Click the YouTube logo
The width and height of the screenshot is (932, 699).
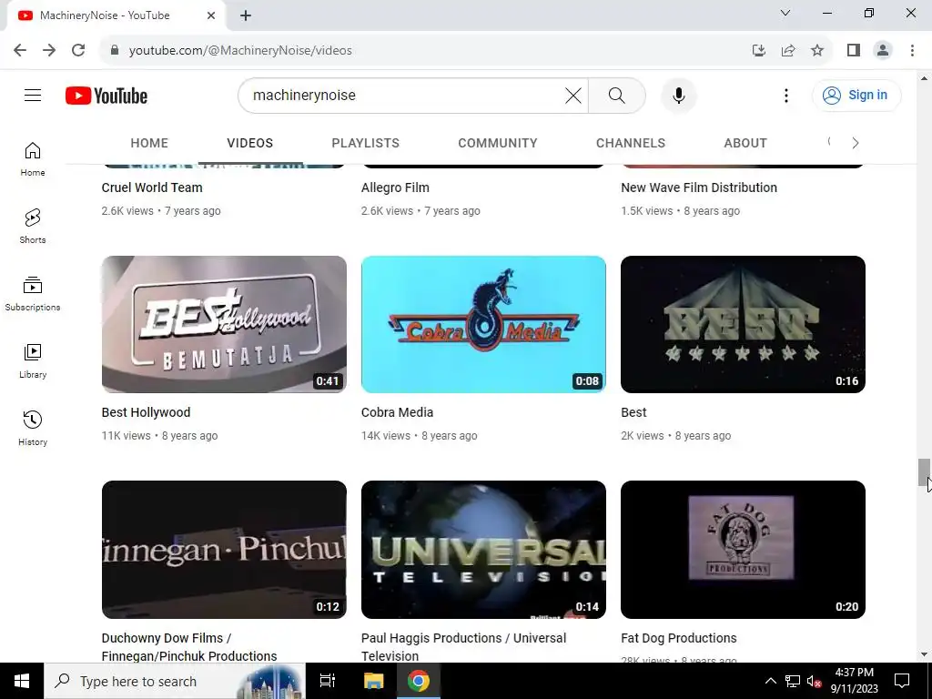click(x=106, y=96)
